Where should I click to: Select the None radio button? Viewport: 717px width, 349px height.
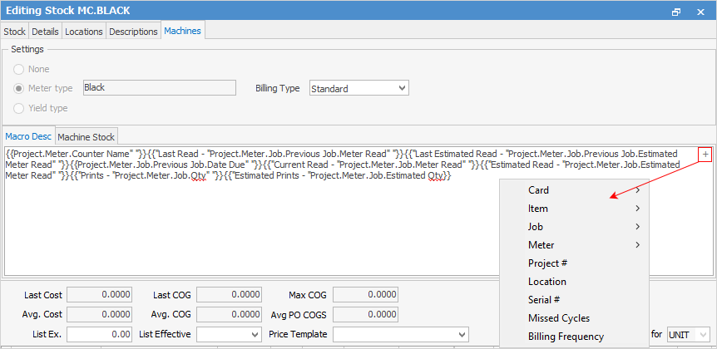click(x=18, y=69)
